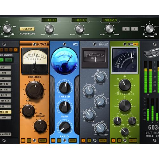Solo band 1 with the C671 S button

(x=29, y=141)
